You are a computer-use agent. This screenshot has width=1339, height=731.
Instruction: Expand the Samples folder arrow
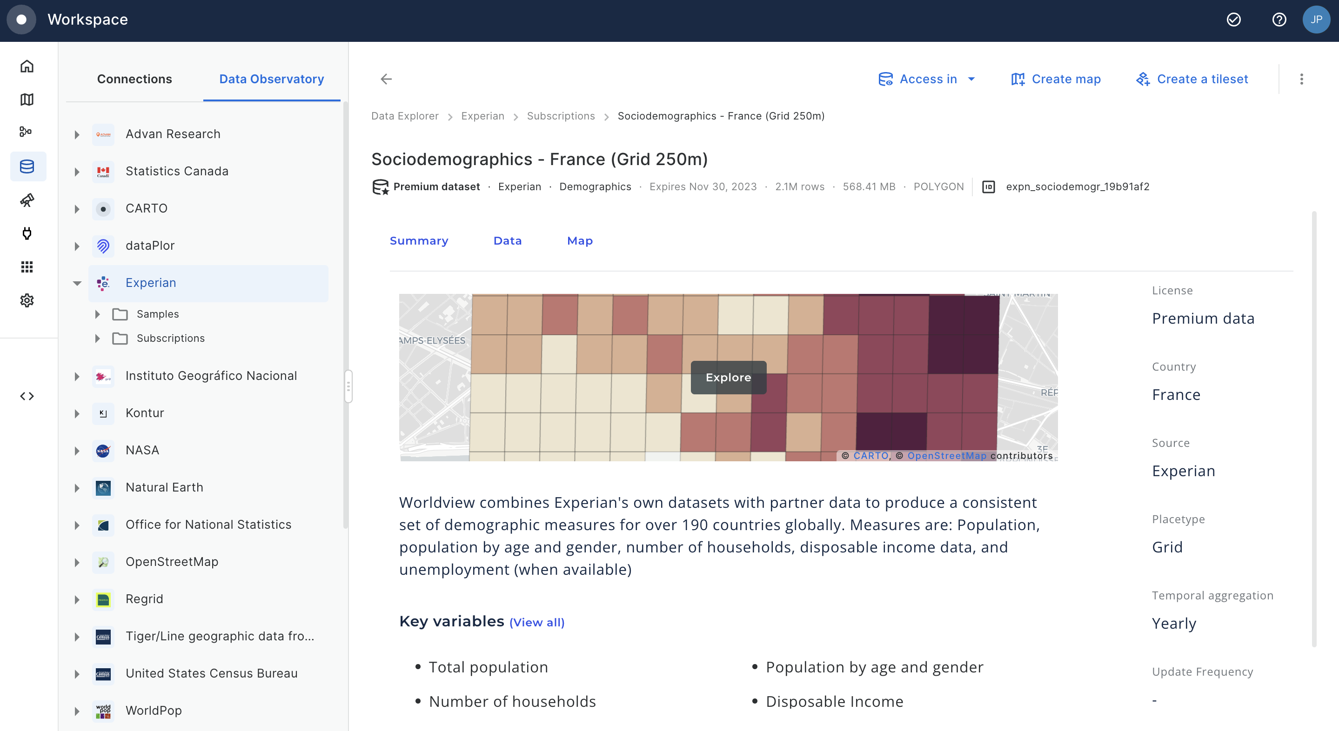pyautogui.click(x=97, y=314)
